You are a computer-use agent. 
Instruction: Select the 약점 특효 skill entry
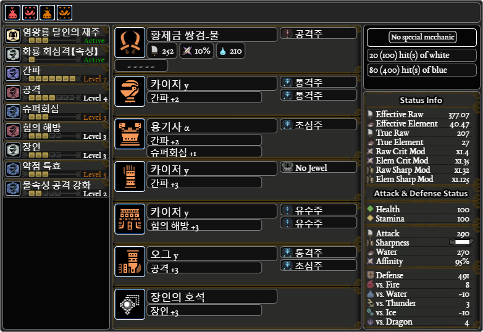tap(56, 170)
